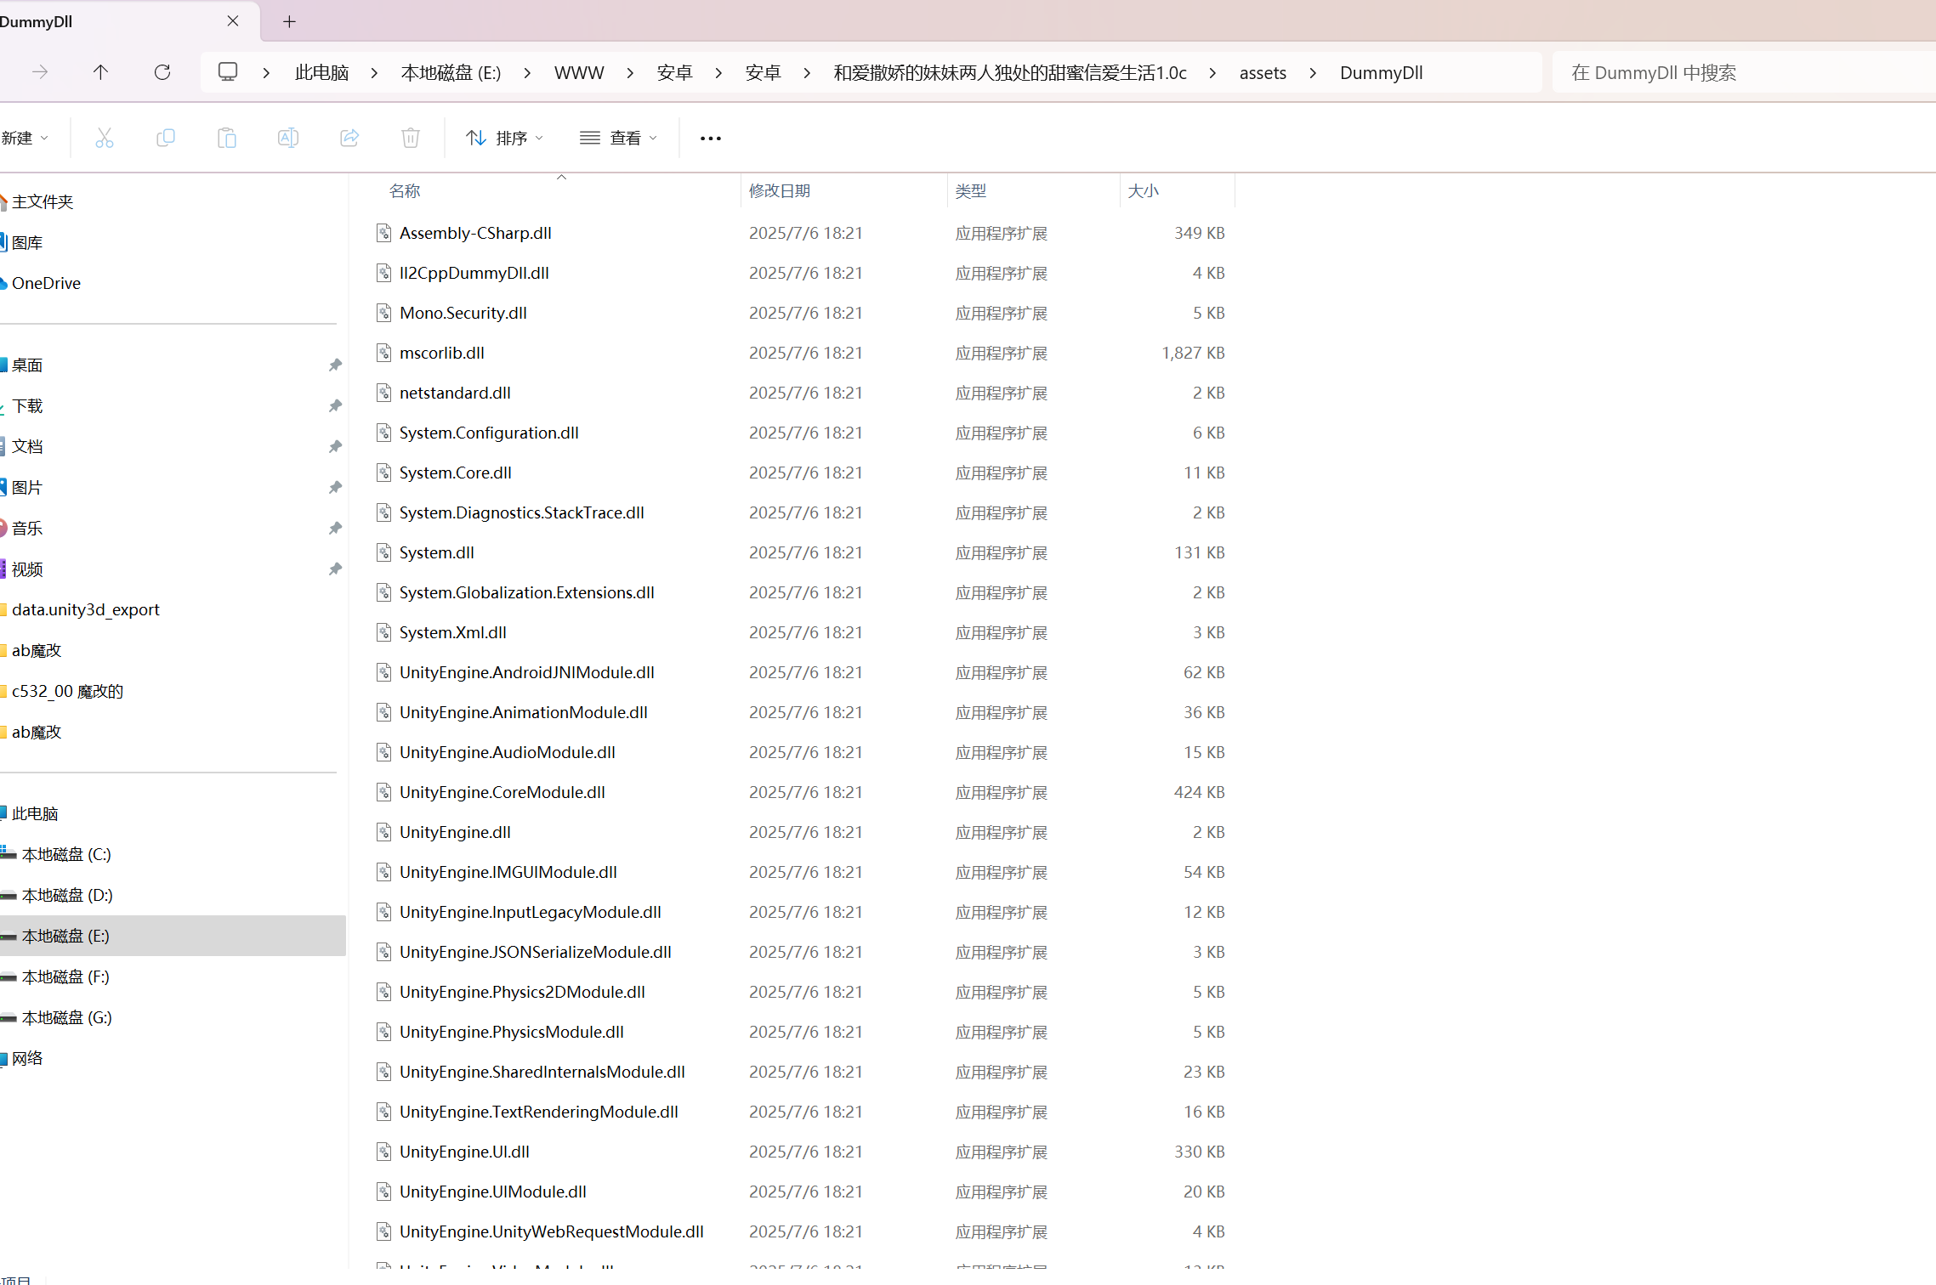Expand chevron after 此电脑 in address bar
This screenshot has width=1936, height=1285.
coord(374,73)
